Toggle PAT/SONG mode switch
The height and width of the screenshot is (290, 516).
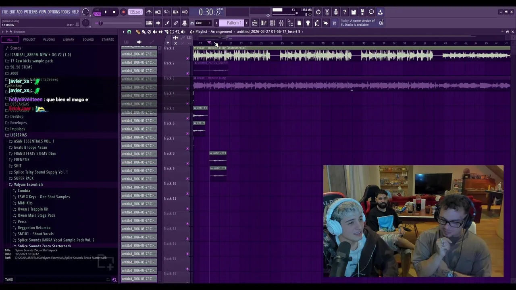point(97,12)
